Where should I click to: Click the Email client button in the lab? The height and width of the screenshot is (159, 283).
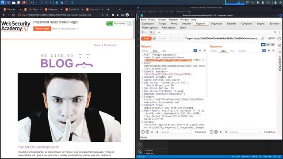(x=42, y=29)
